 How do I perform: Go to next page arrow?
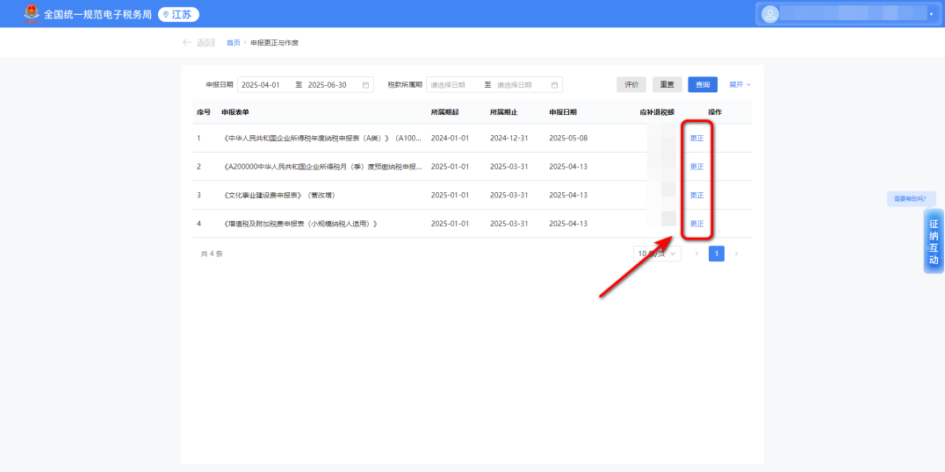(x=736, y=254)
